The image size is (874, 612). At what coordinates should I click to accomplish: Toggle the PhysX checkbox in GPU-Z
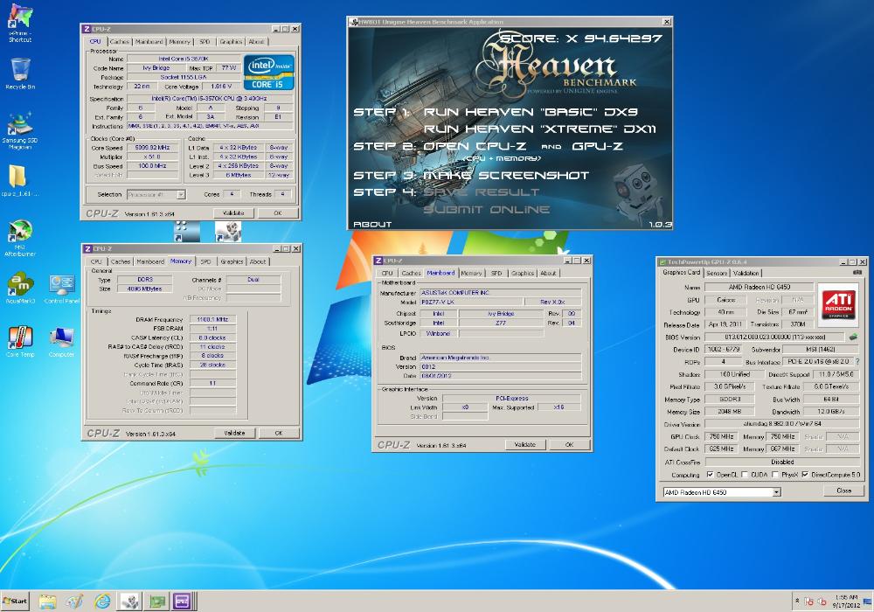[x=774, y=475]
